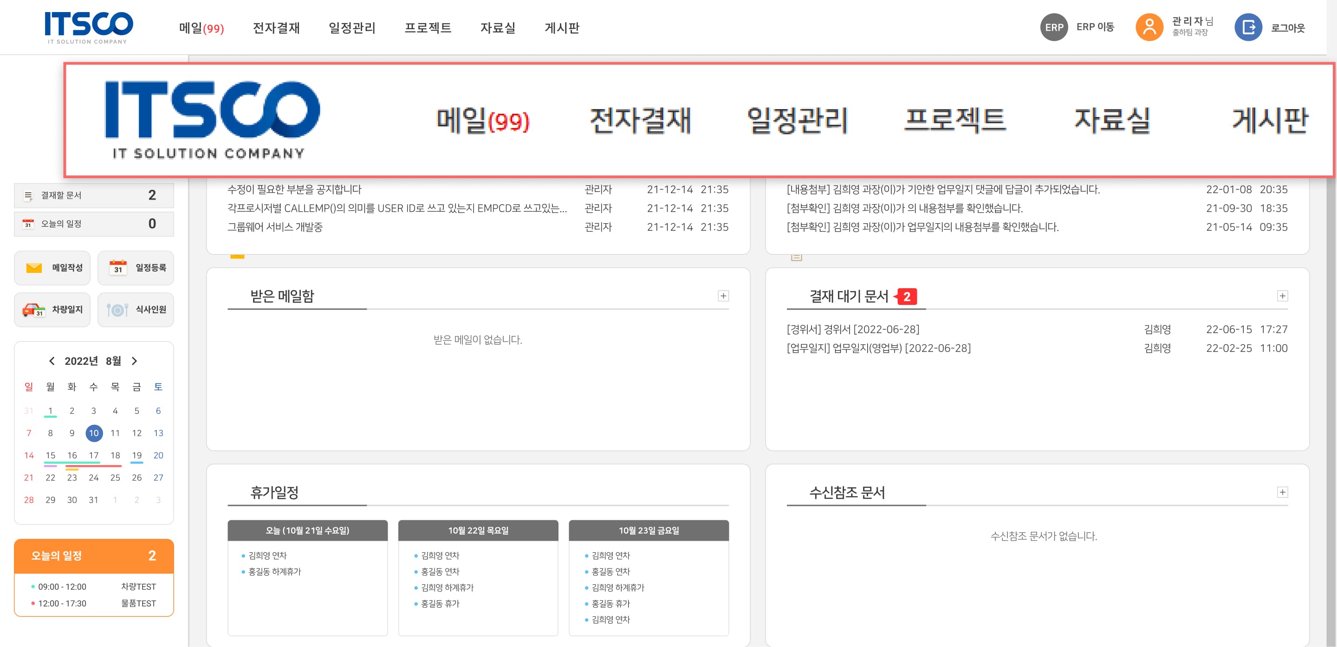Open 차량일지 with the car icon

(52, 310)
